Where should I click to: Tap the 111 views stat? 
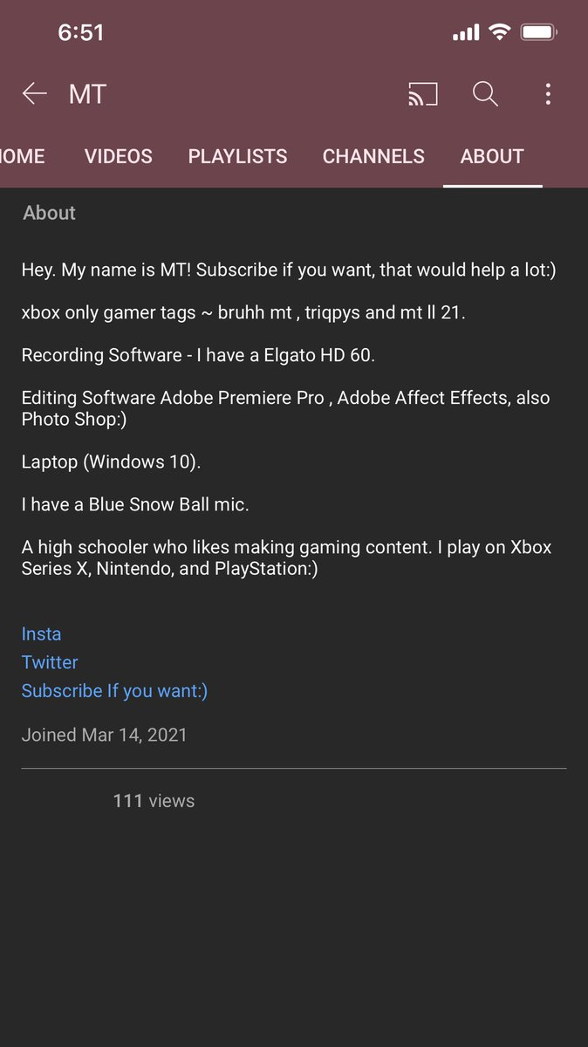click(154, 801)
